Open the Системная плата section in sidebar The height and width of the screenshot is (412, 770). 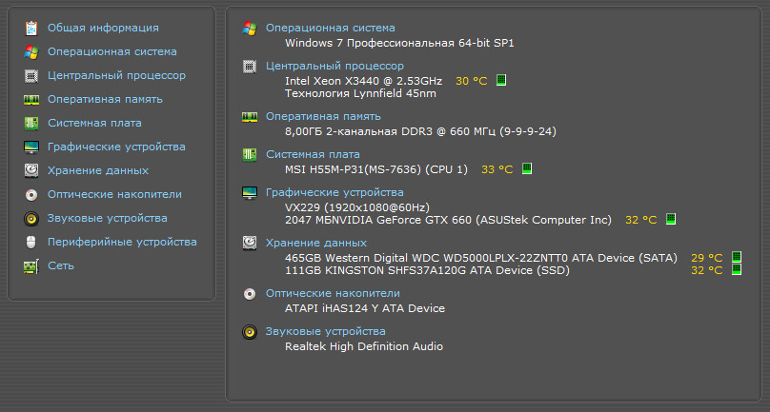tap(94, 123)
